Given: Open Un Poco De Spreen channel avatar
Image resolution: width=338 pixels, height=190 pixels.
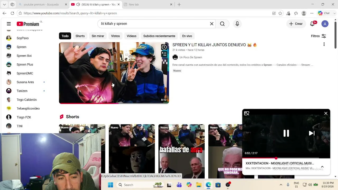Looking at the screenshot, I should pyautogui.click(x=175, y=57).
